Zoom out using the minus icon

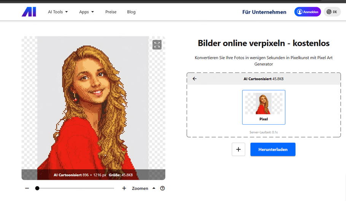pos(27,188)
